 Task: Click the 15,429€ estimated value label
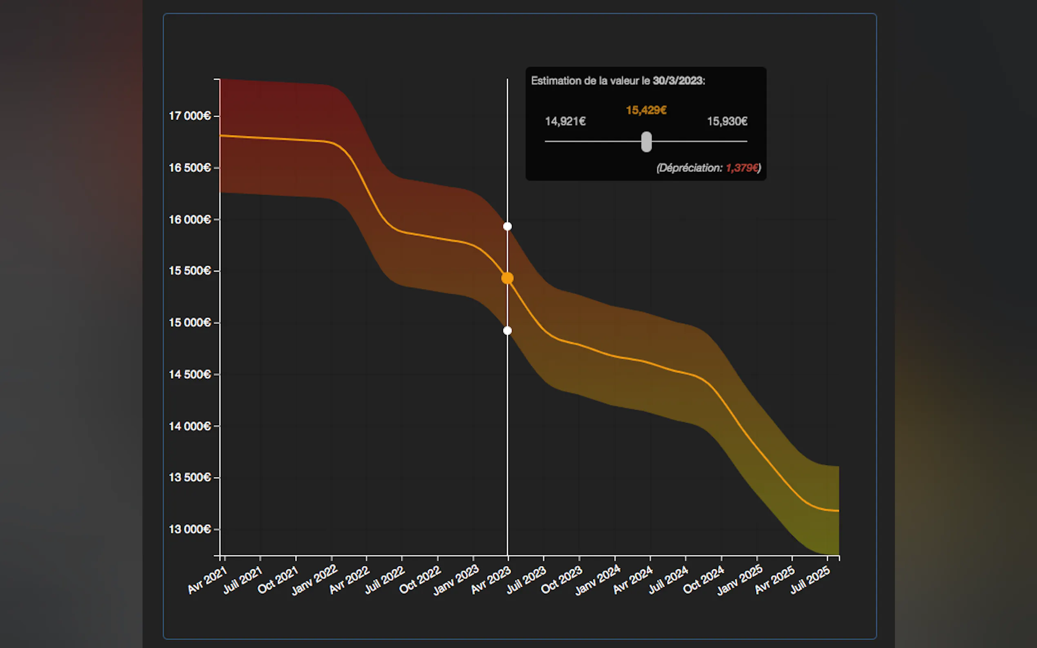tap(646, 110)
